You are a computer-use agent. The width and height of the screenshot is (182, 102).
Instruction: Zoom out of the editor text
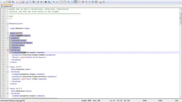tap(57, 2)
